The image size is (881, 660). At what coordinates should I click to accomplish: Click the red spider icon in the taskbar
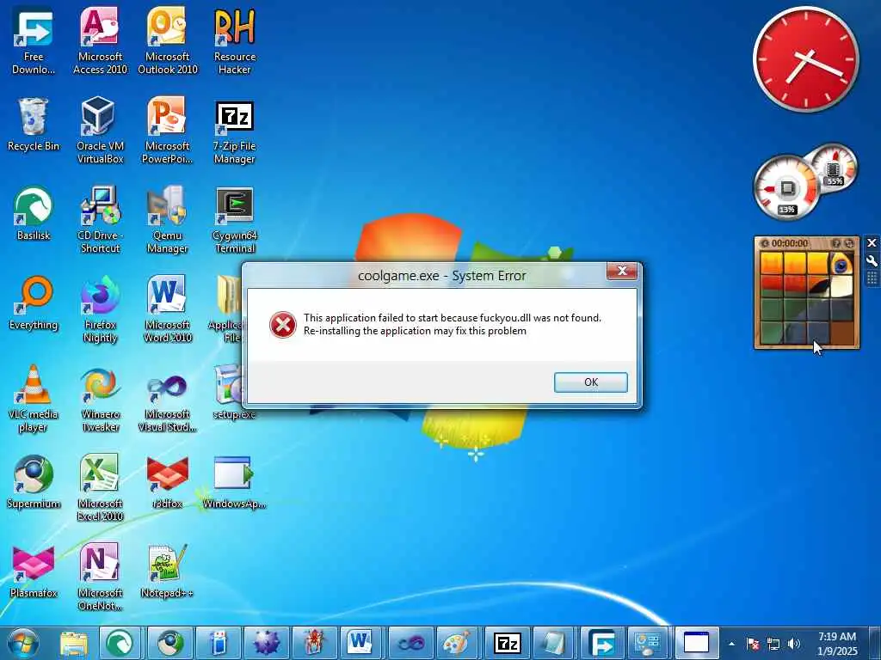pos(313,643)
